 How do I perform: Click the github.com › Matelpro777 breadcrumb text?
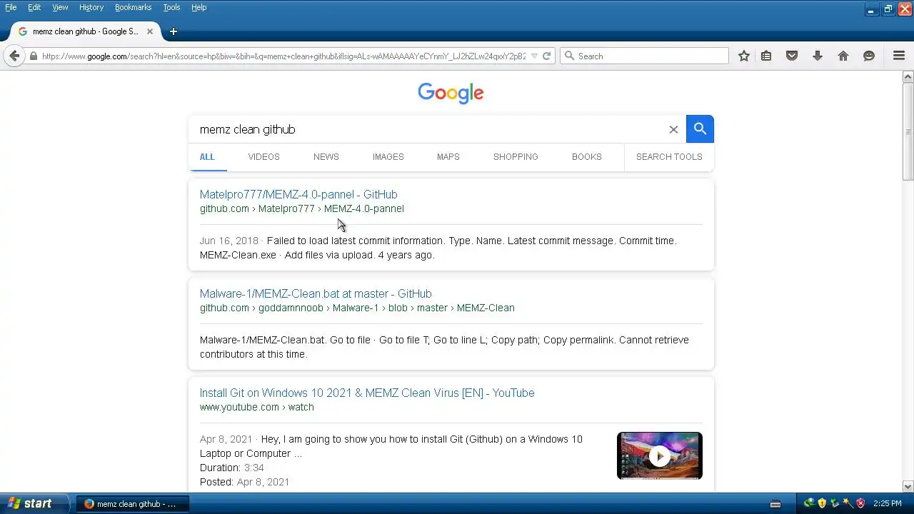coord(302,208)
